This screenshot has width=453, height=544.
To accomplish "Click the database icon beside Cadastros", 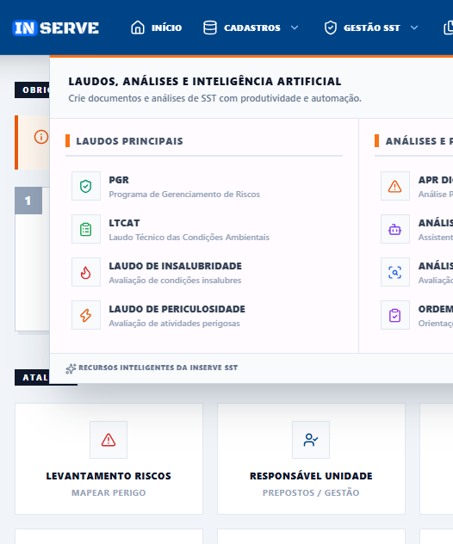I will coord(209,28).
